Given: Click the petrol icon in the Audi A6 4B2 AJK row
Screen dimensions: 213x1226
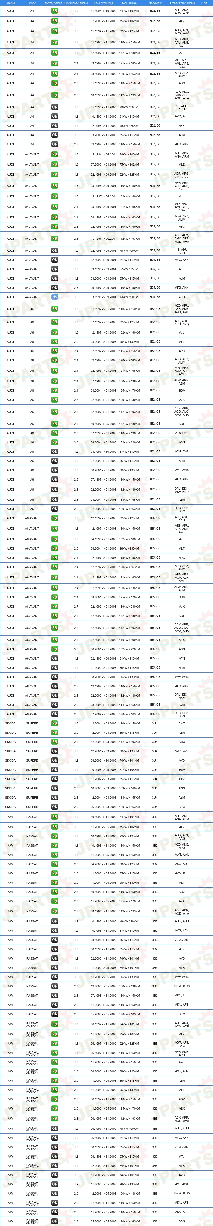Looking at the screenshot, I should click(55, 400).
